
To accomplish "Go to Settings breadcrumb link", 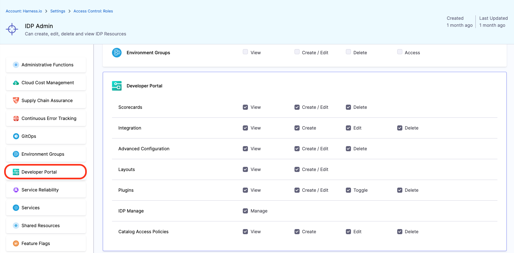I will 58,11.
